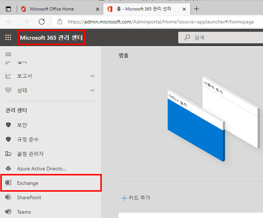This screenshot has height=218, width=263.
Task: Collapse the navigation menu hamburger icon
Action: click(x=8, y=54)
